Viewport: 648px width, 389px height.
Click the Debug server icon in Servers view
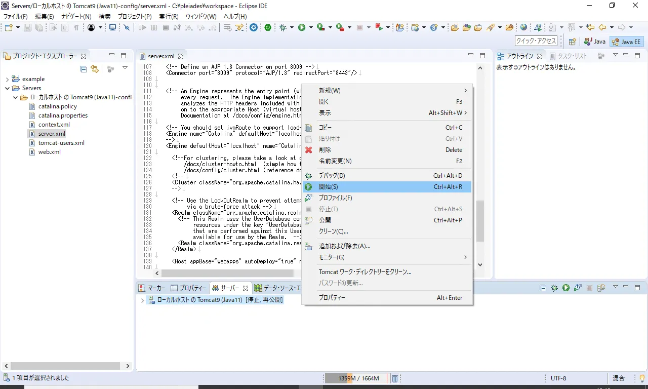click(x=554, y=288)
